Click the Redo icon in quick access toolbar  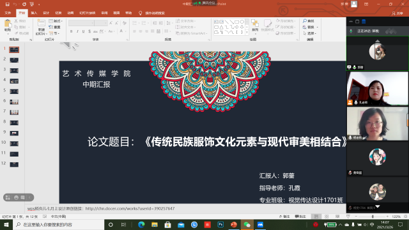pyautogui.click(x=24, y=4)
